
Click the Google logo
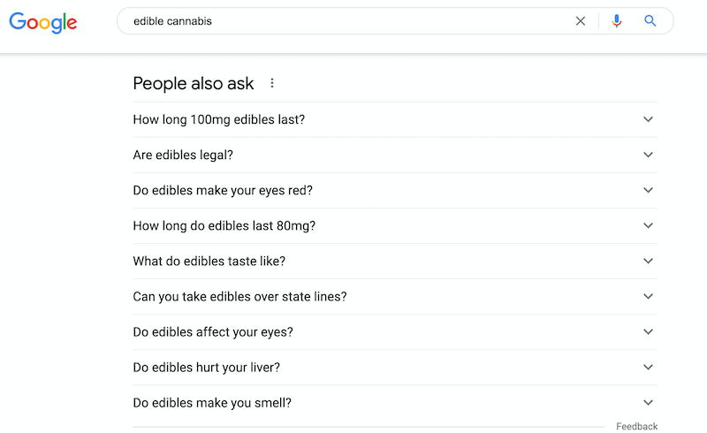[43, 21]
